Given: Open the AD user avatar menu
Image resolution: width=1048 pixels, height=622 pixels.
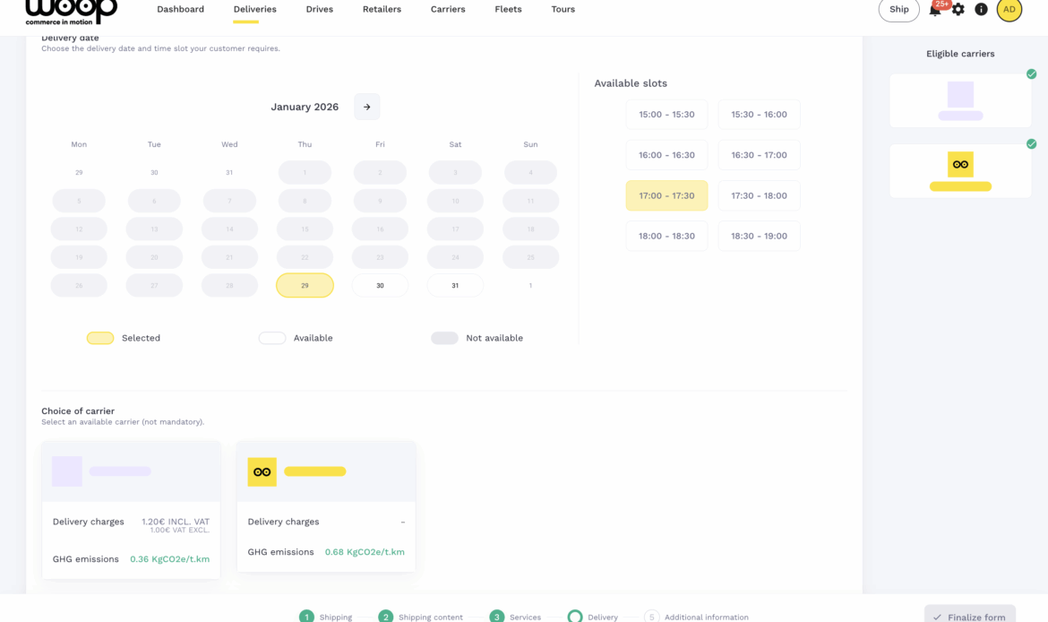Looking at the screenshot, I should (1009, 10).
